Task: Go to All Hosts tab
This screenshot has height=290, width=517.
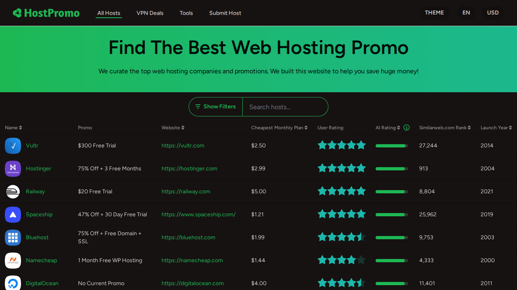Action: (x=108, y=13)
